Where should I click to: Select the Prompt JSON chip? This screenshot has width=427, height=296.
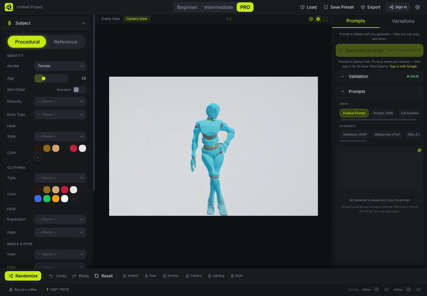click(x=383, y=113)
